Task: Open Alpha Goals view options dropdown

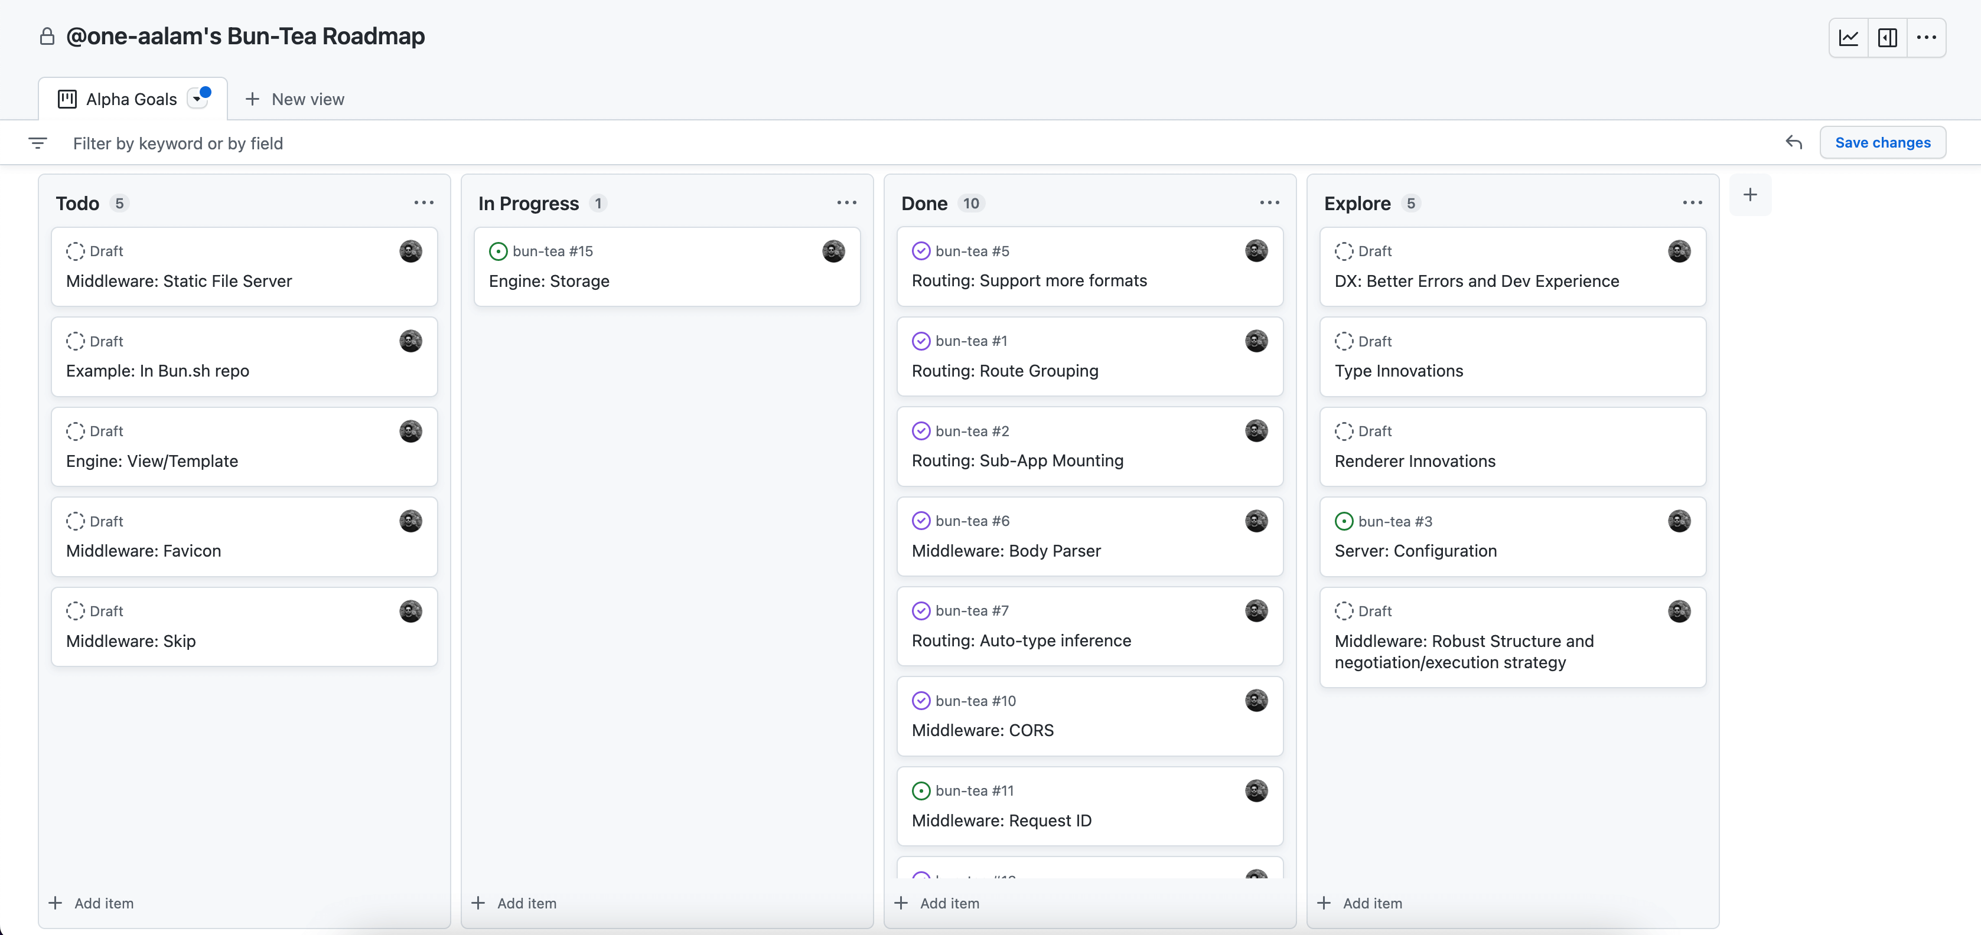Action: pyautogui.click(x=198, y=99)
